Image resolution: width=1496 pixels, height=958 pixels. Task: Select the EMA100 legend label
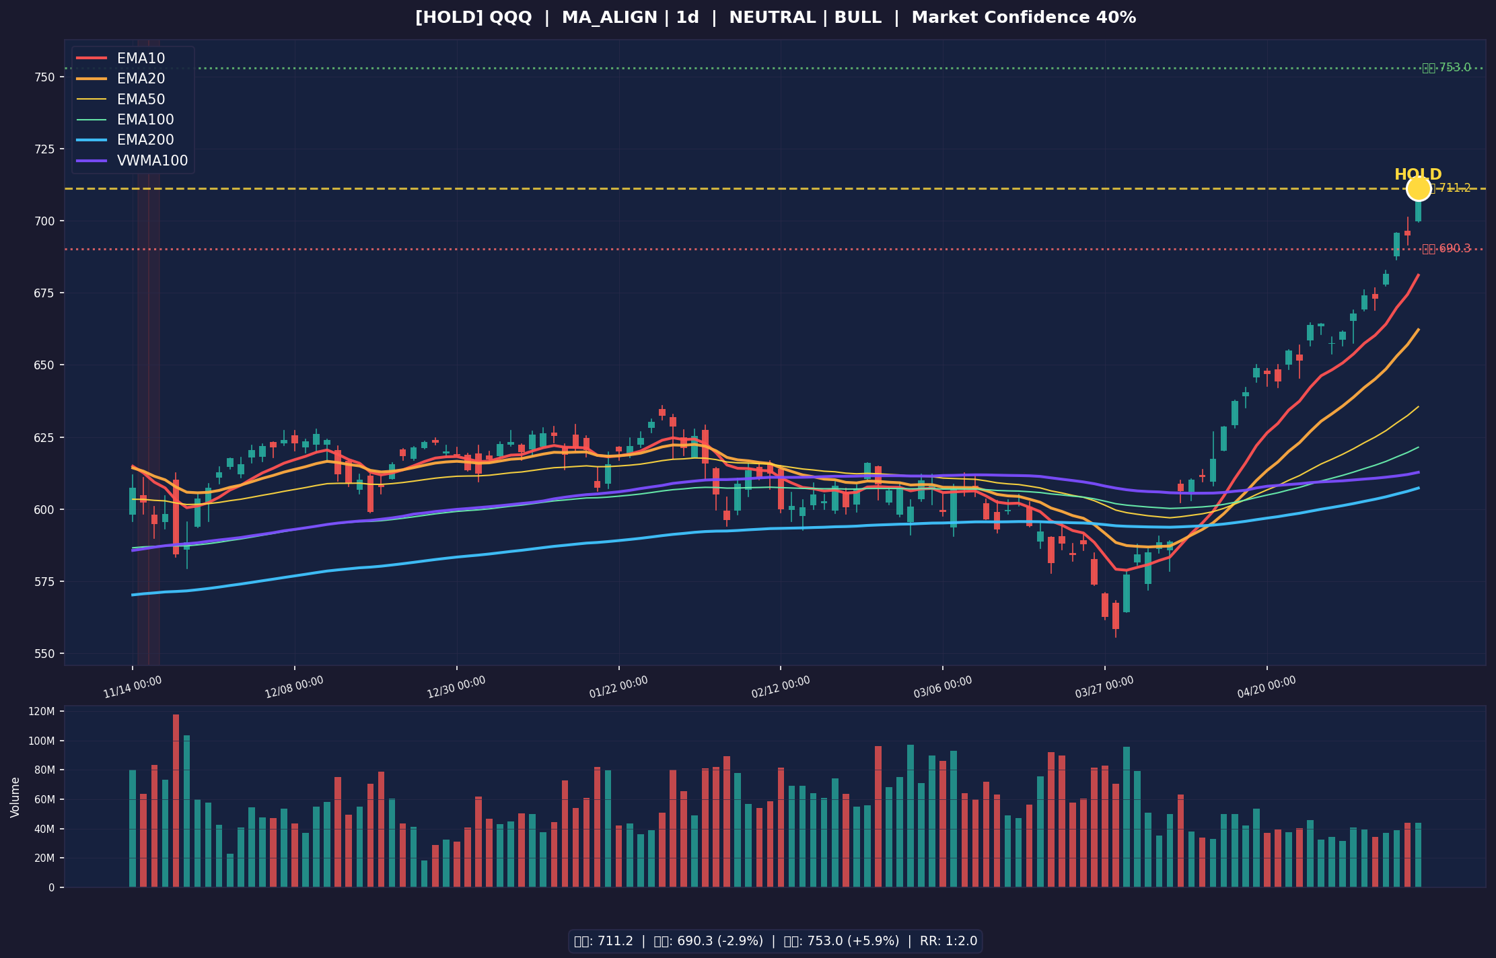click(145, 120)
